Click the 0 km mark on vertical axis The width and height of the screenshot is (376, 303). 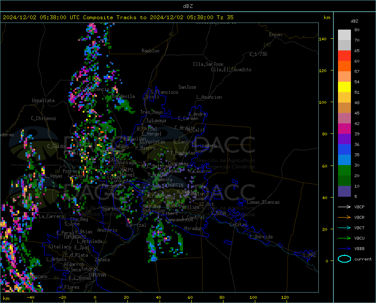point(327,261)
